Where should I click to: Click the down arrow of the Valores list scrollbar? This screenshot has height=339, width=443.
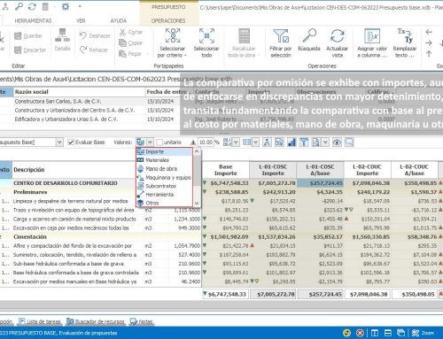pyautogui.click(x=197, y=204)
